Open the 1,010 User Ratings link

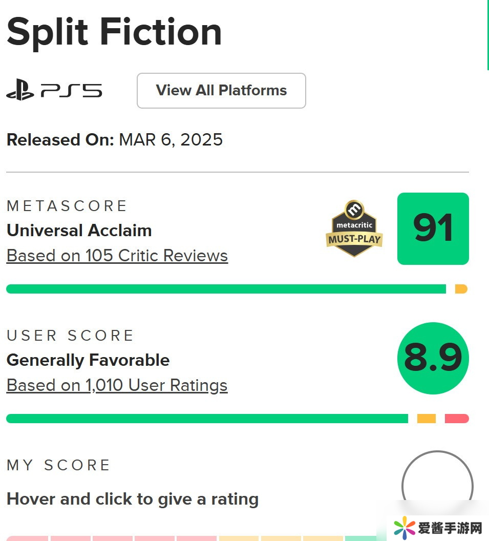117,385
